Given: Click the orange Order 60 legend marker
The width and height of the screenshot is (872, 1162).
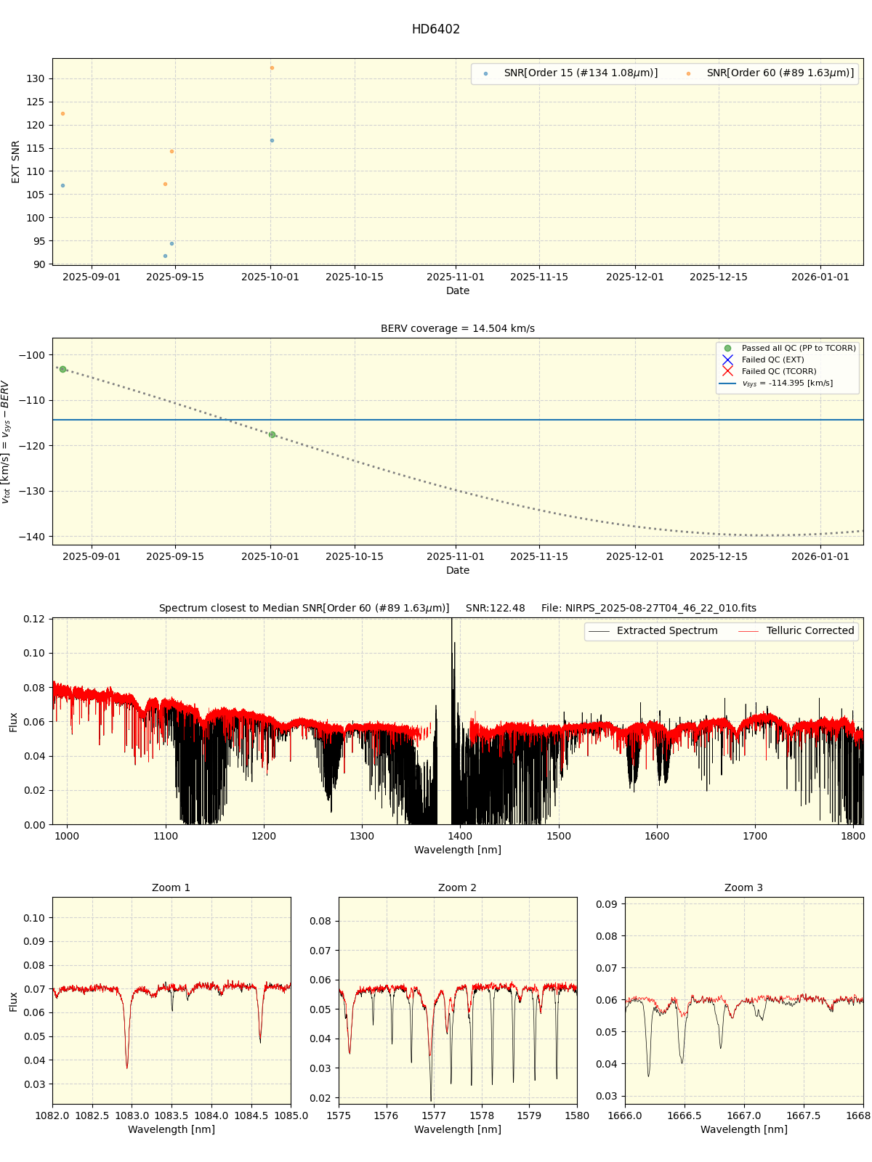Looking at the screenshot, I should click(x=688, y=73).
